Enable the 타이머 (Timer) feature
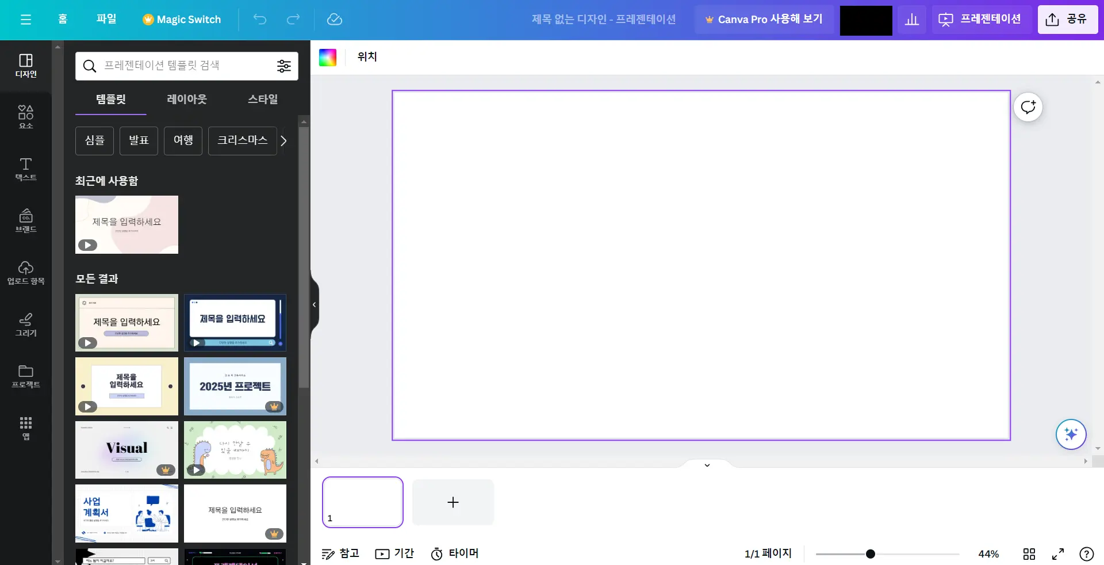 click(x=455, y=553)
